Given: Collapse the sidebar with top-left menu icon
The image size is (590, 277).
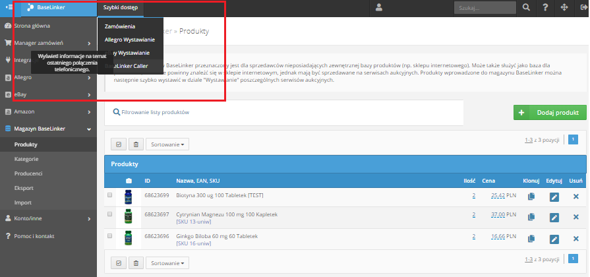Looking at the screenshot, I should click(9, 7).
